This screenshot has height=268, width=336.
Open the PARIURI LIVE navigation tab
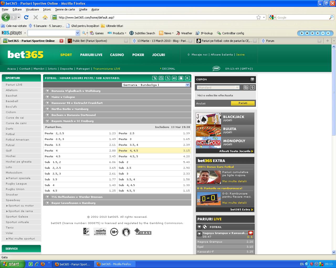[91, 55]
